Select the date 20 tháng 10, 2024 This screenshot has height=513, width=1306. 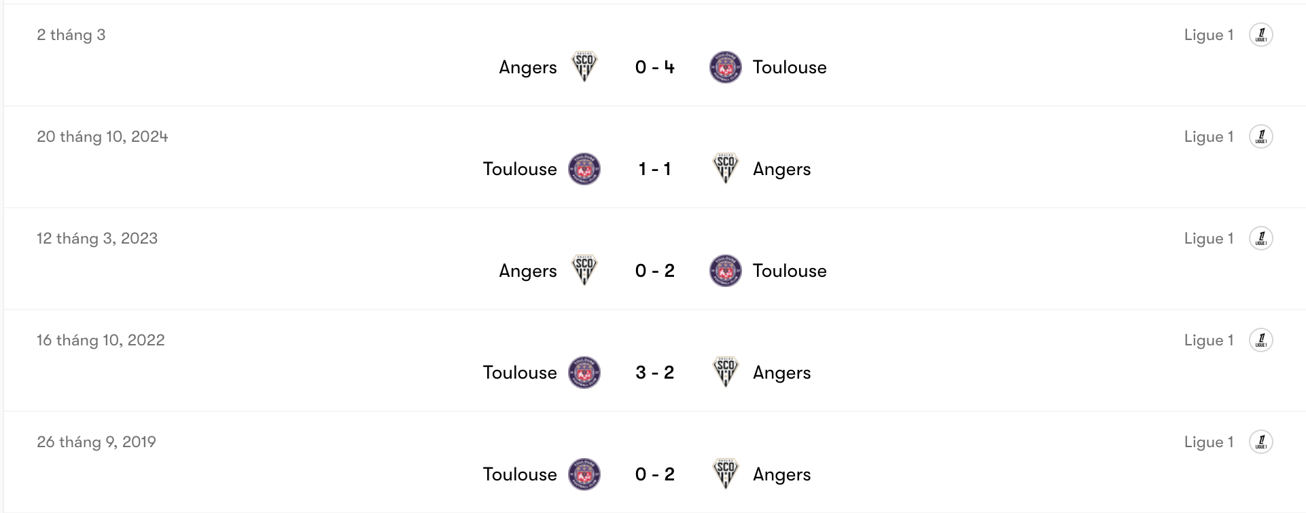[x=103, y=136]
